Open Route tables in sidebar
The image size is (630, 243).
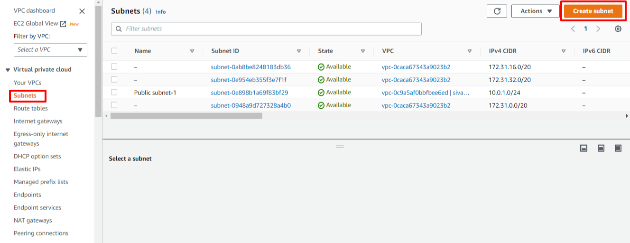click(x=30, y=108)
